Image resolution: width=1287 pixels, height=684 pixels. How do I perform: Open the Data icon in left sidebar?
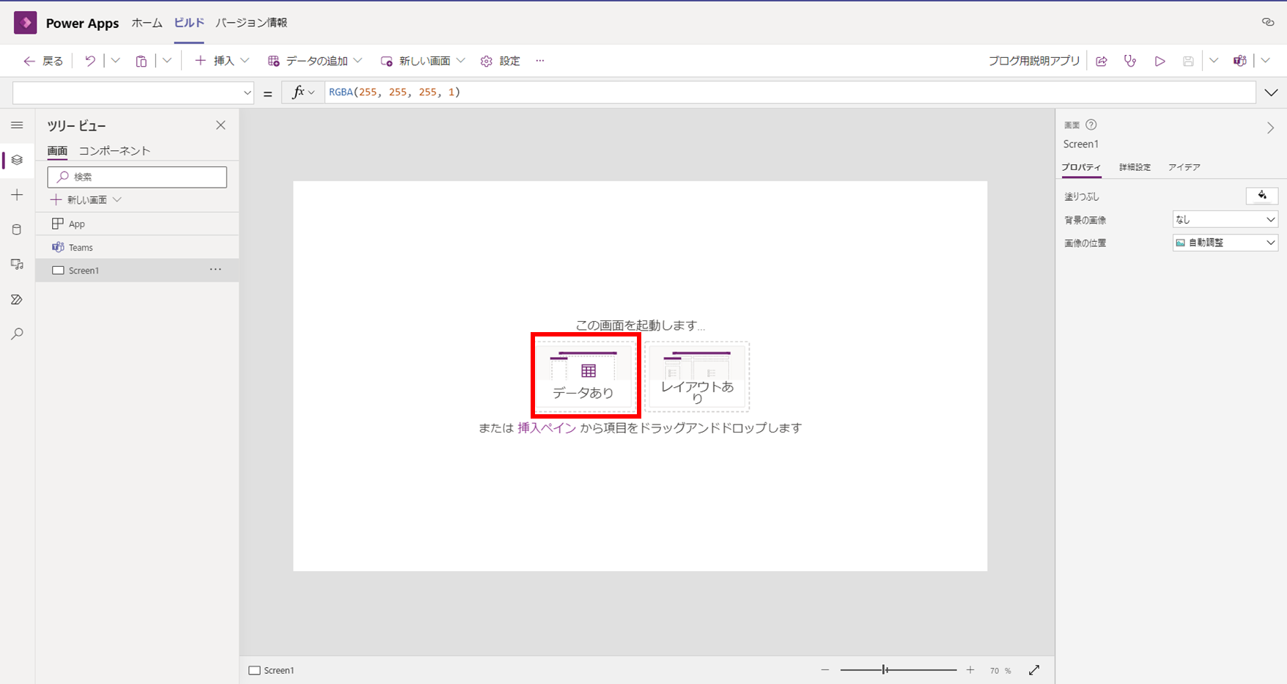pyautogui.click(x=17, y=229)
